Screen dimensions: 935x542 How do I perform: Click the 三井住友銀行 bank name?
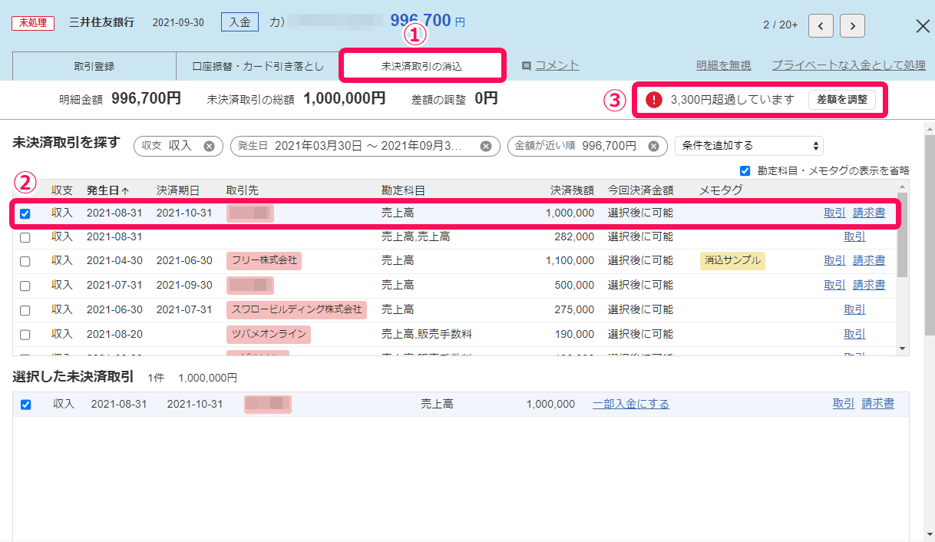point(101,22)
